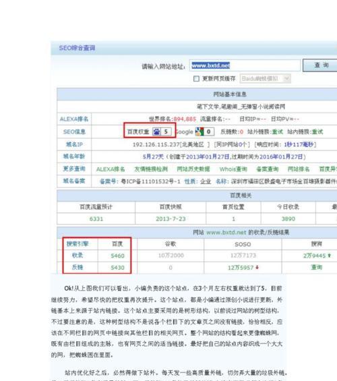Click the 域名备案 row label
The image size is (337, 381).
point(74,181)
